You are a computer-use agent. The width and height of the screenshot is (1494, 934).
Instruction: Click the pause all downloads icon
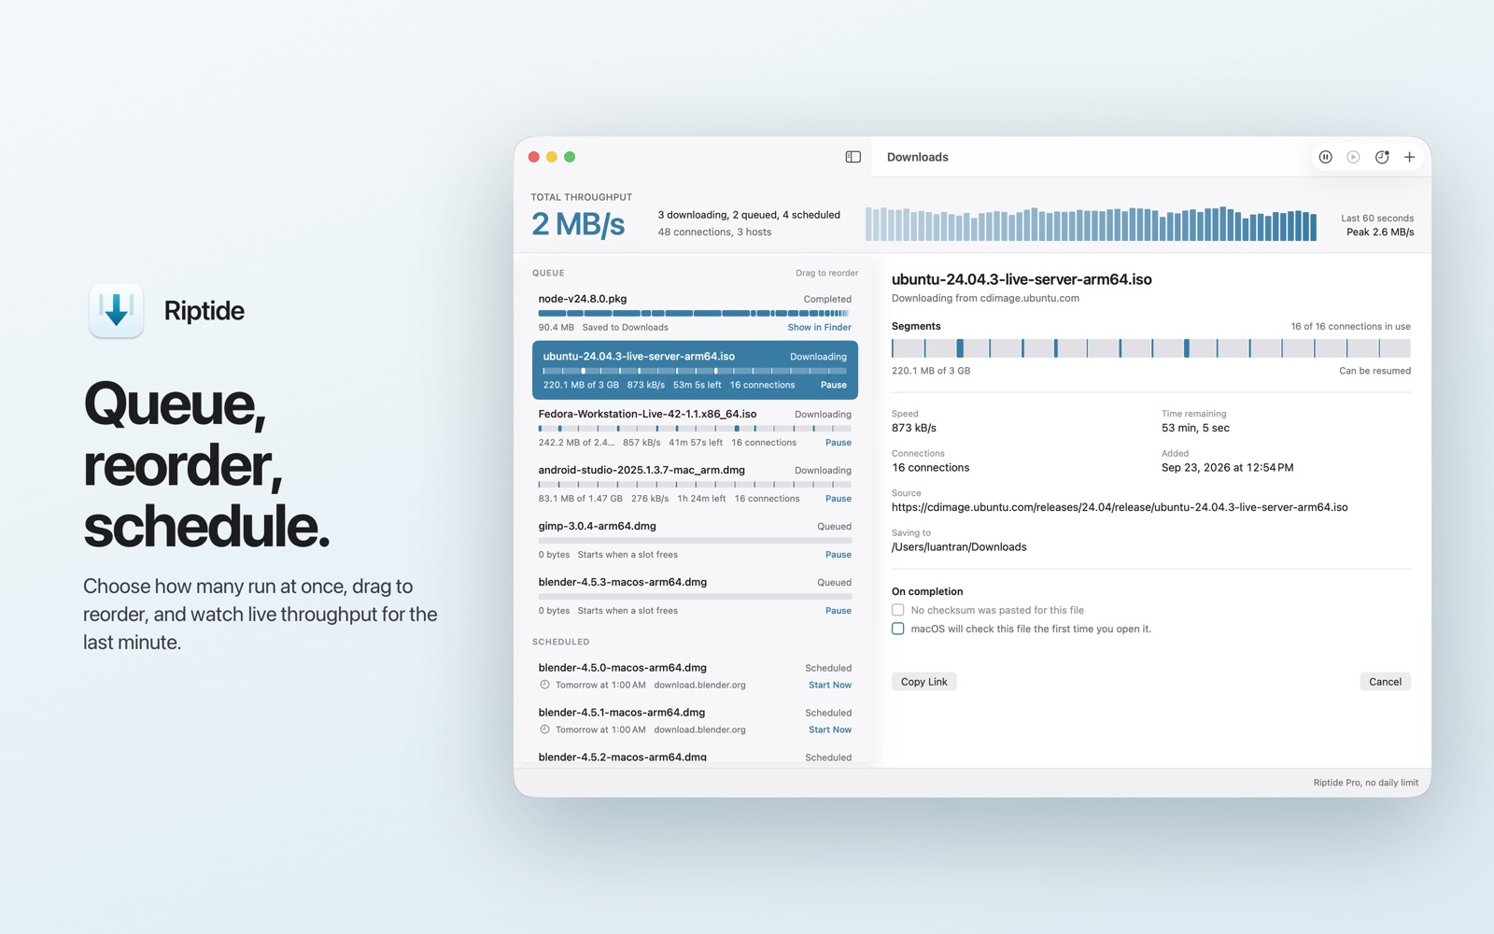(x=1325, y=157)
